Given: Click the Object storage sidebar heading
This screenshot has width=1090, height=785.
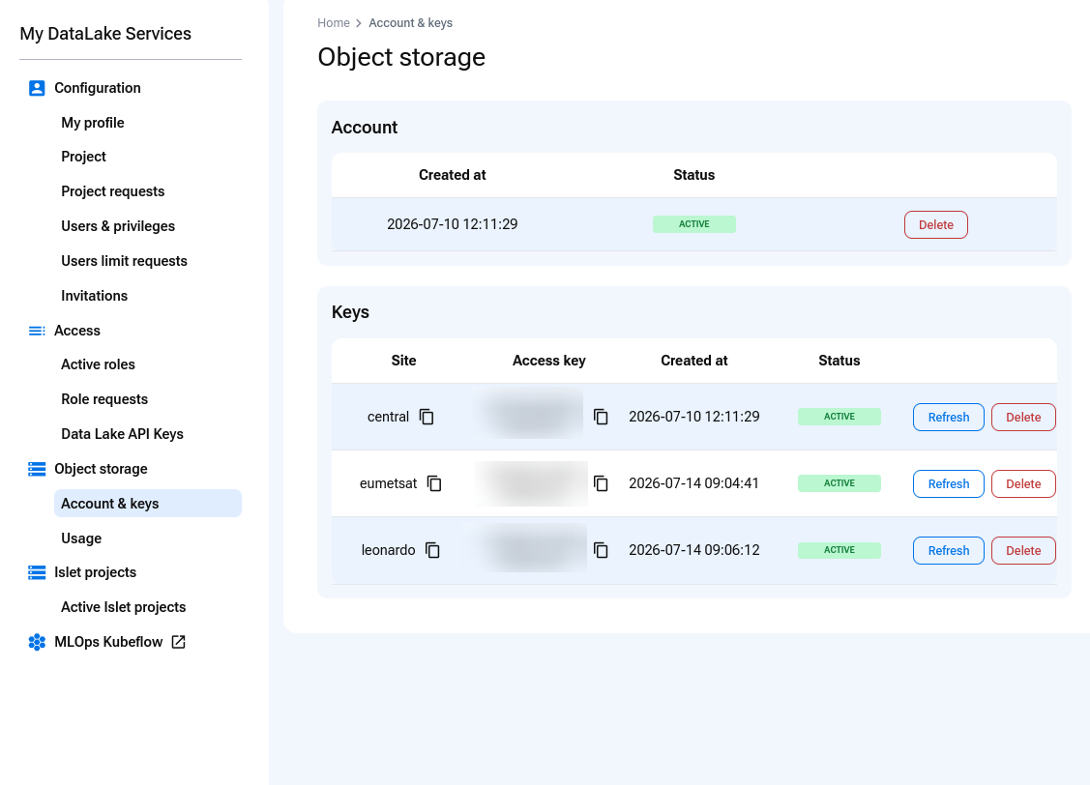Looking at the screenshot, I should pyautogui.click(x=101, y=469).
